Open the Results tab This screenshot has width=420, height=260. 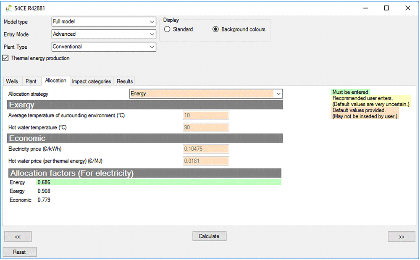pos(125,81)
